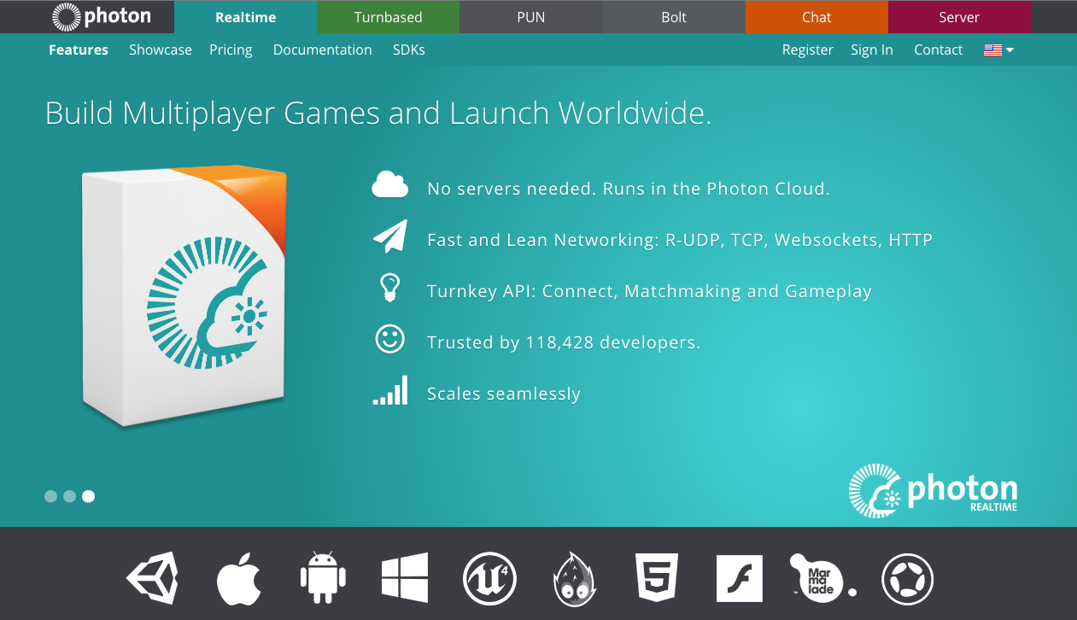View the Pricing page
Viewport: 1077px width, 620px height.
[231, 50]
